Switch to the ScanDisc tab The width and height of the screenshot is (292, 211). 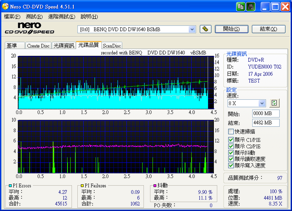(112, 46)
